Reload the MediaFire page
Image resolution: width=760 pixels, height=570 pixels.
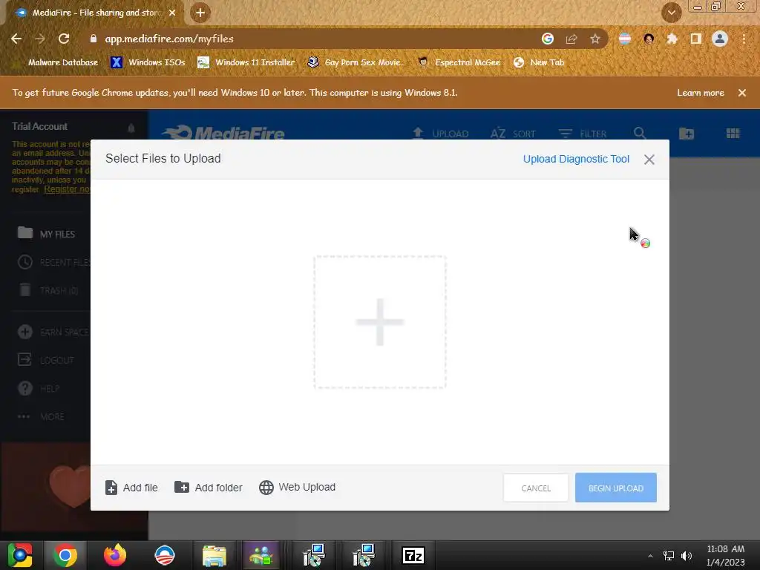64,39
